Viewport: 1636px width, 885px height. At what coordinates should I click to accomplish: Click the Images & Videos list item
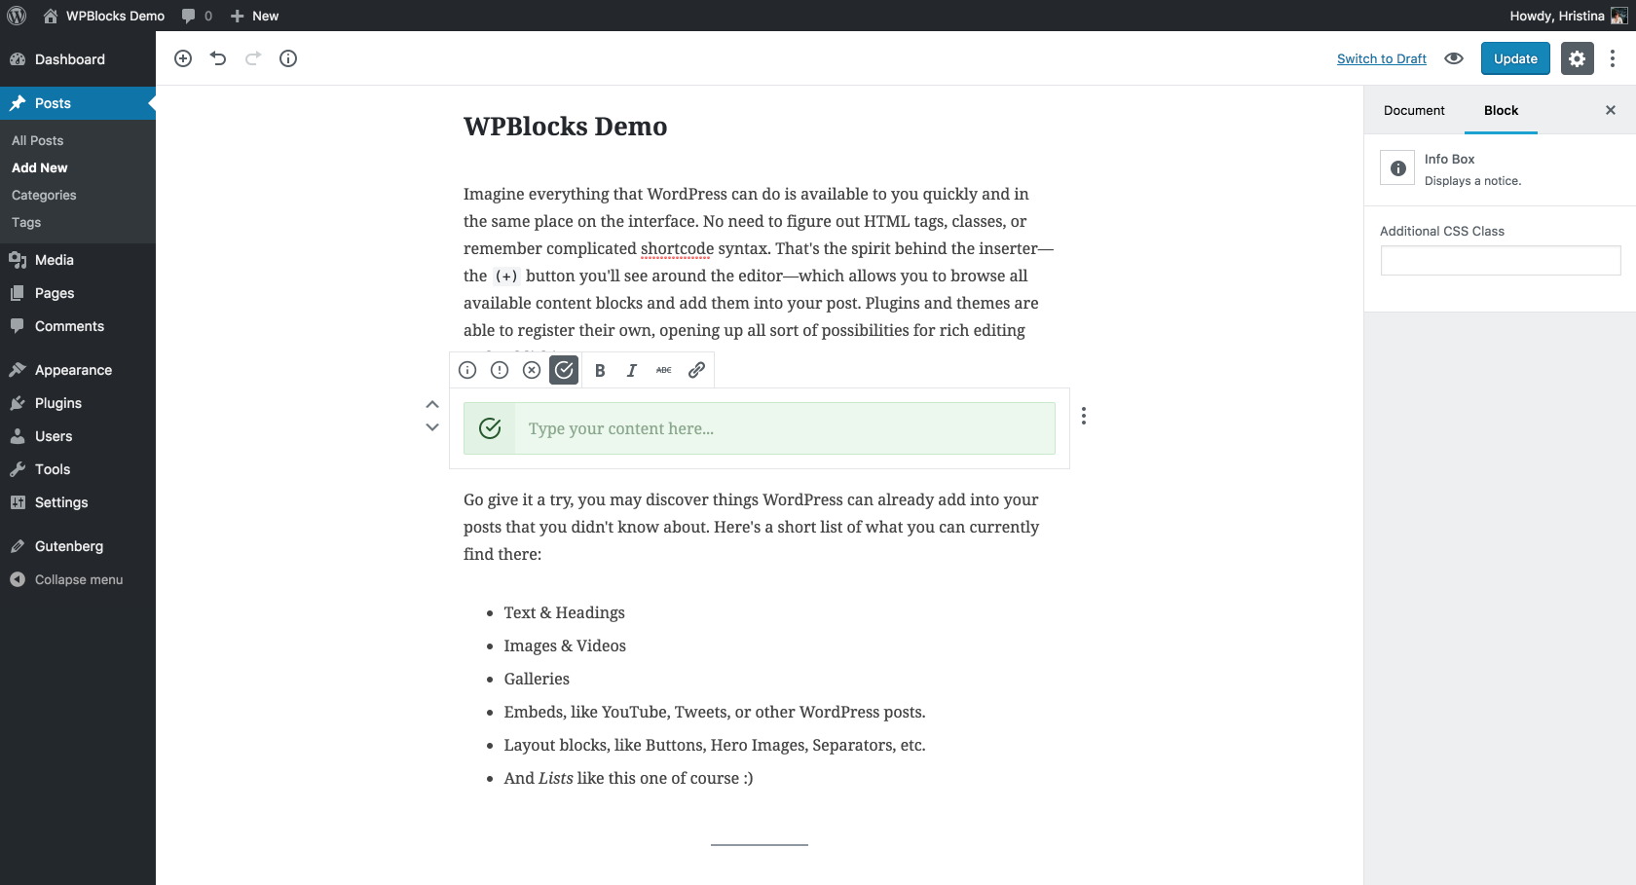pos(565,645)
